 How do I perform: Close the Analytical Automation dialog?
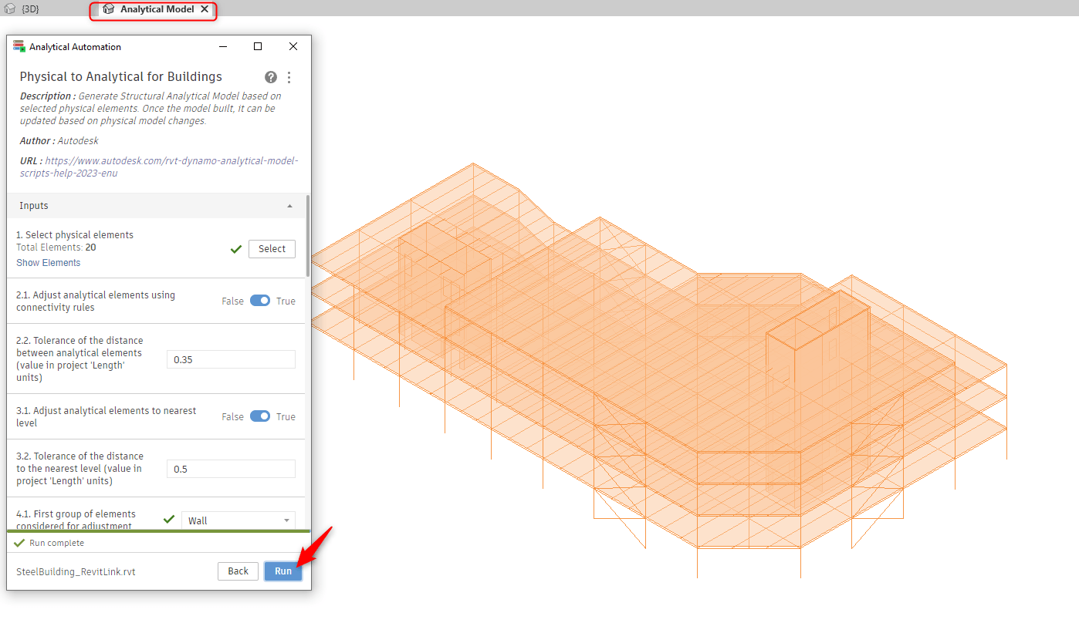point(293,47)
